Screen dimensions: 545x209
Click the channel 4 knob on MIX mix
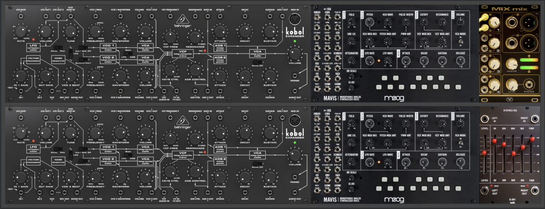point(494,85)
